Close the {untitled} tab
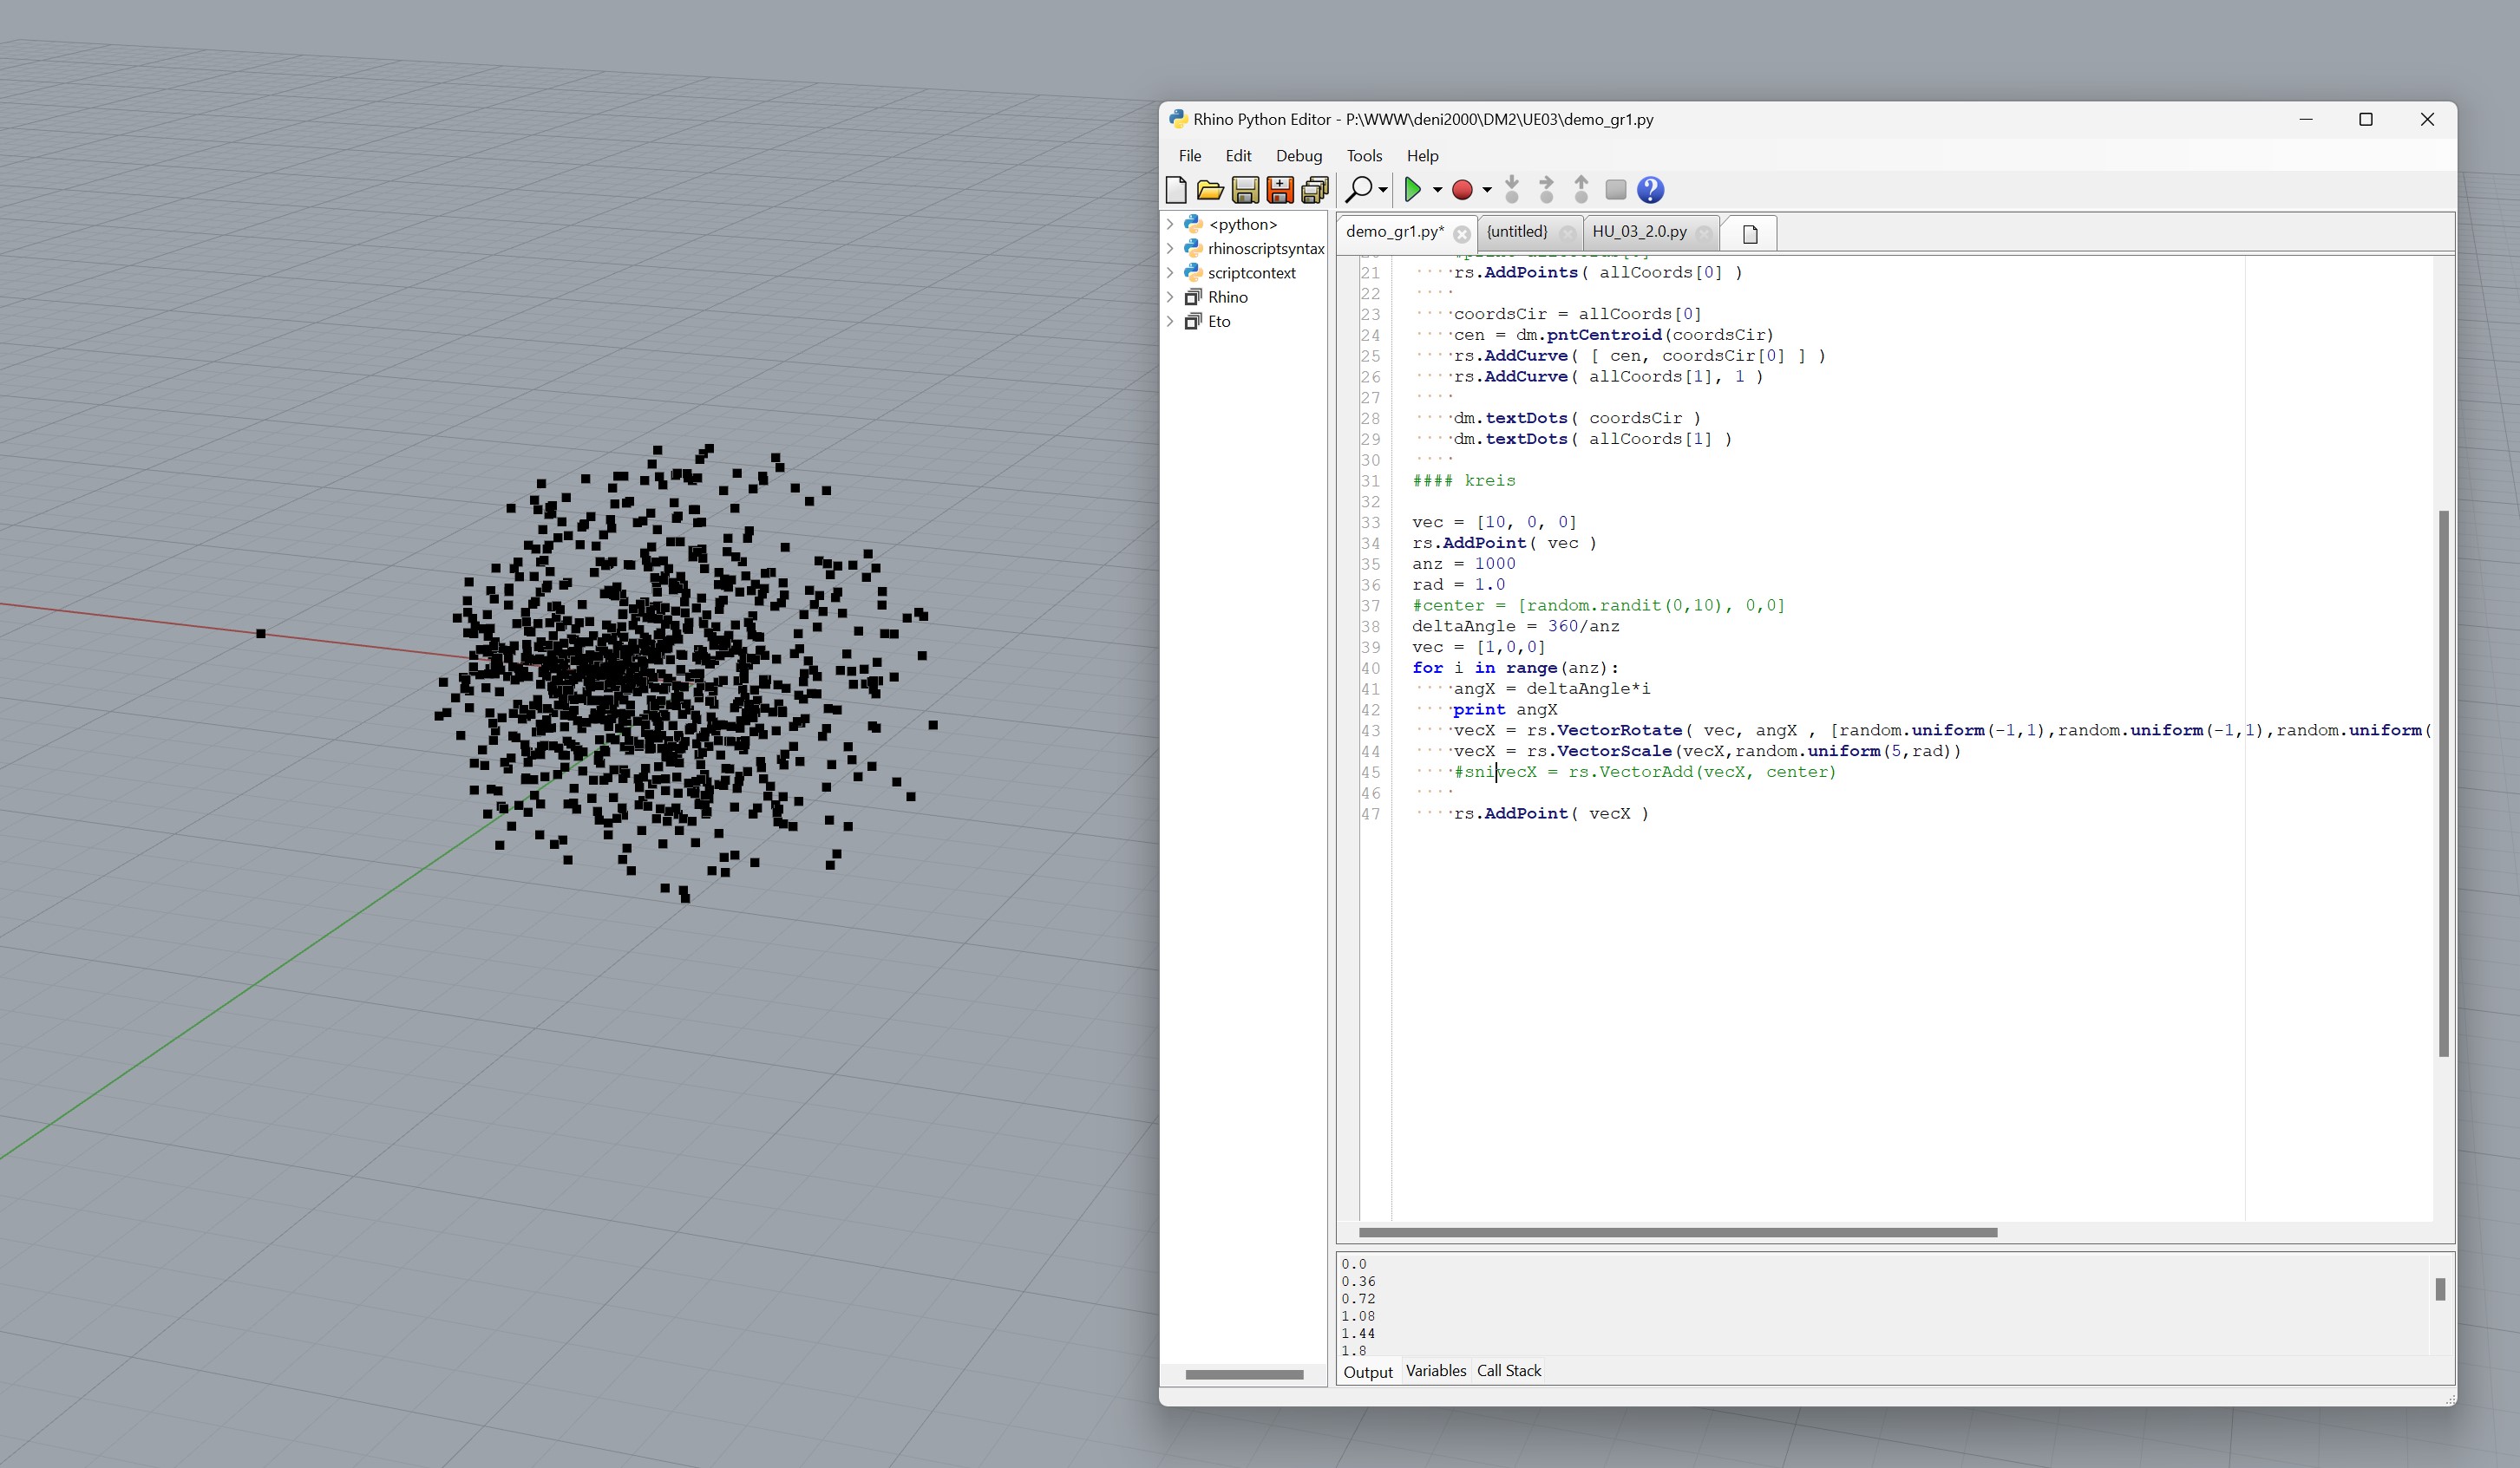 coord(1567,232)
